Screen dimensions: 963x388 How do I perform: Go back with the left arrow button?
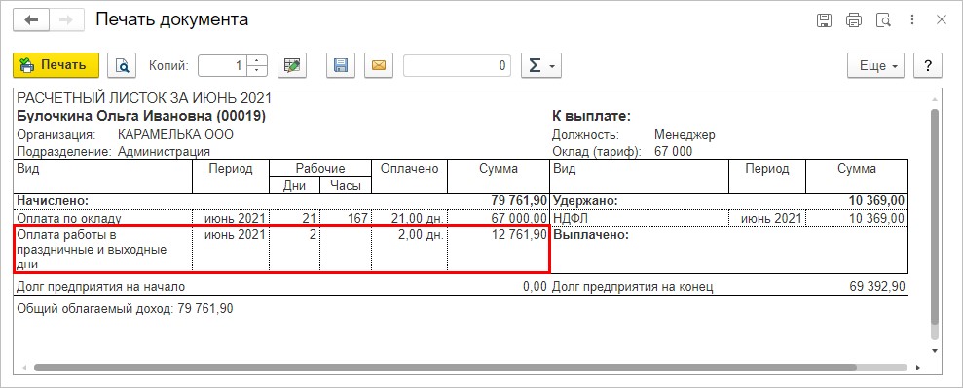click(31, 20)
